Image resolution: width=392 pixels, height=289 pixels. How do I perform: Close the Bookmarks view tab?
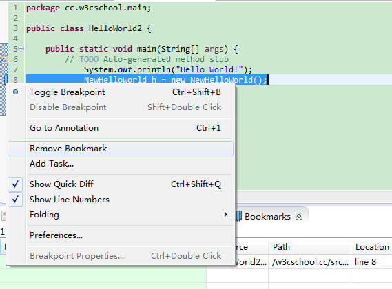click(x=299, y=216)
